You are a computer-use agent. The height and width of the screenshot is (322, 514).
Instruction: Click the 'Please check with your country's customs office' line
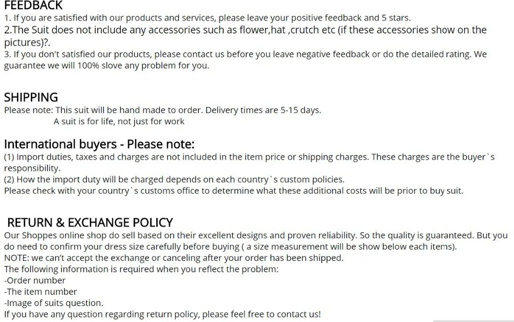(x=233, y=191)
